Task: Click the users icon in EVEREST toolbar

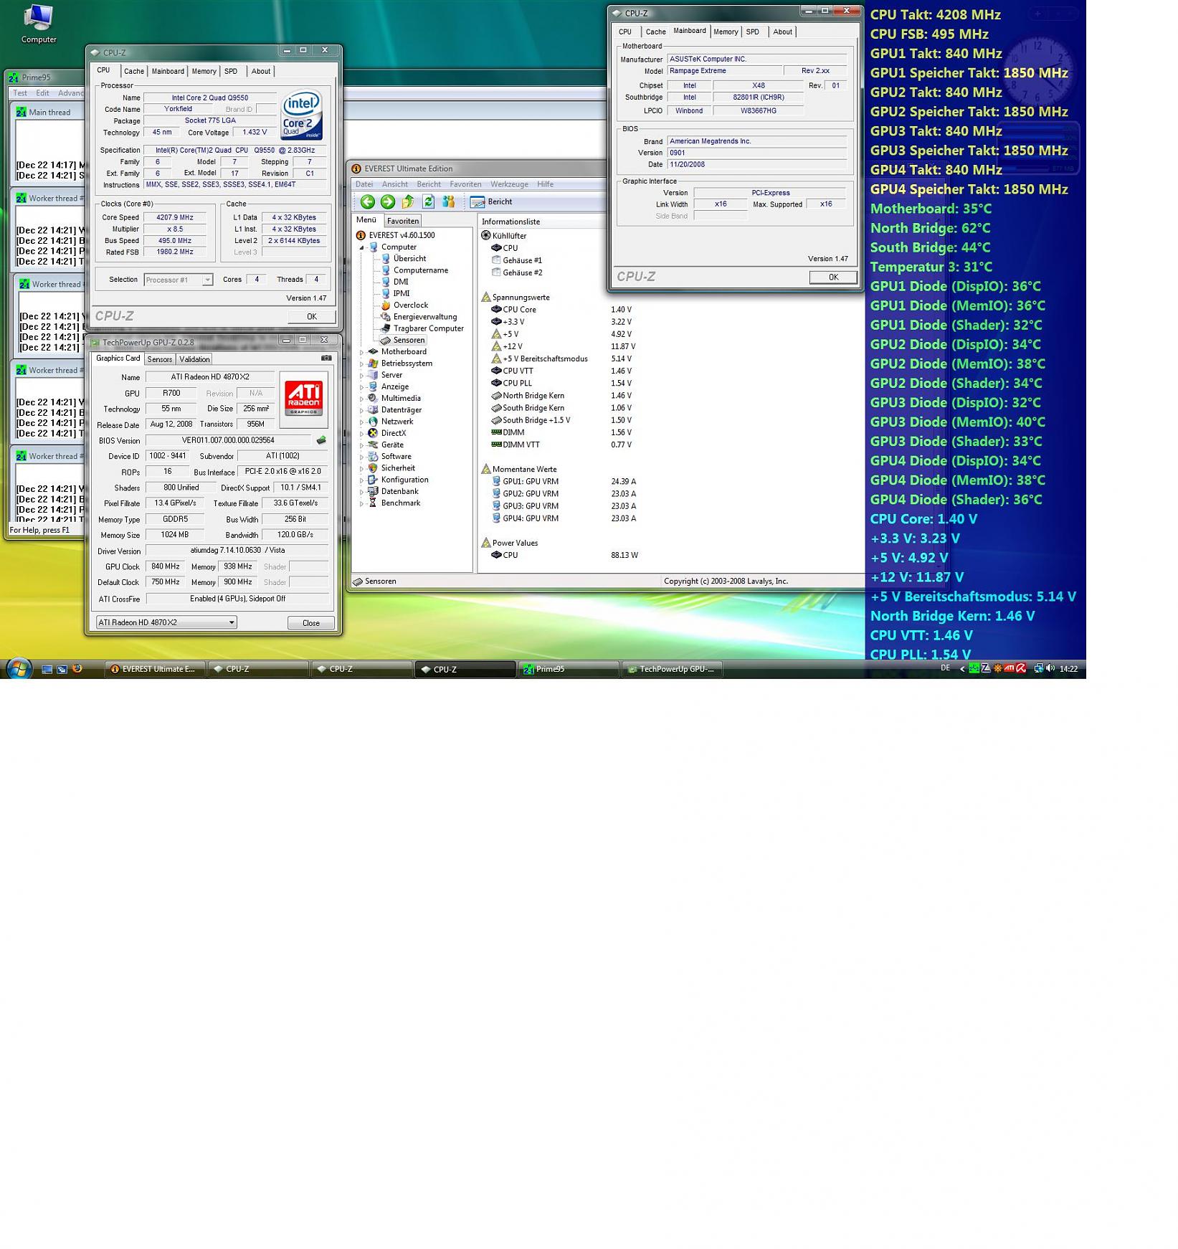Action: pyautogui.click(x=448, y=202)
